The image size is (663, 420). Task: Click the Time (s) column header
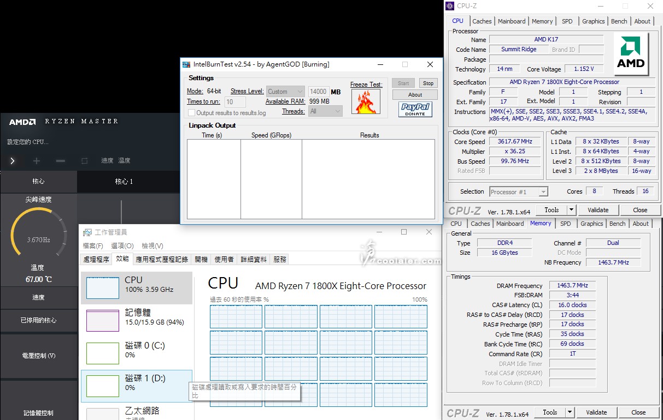click(212, 135)
